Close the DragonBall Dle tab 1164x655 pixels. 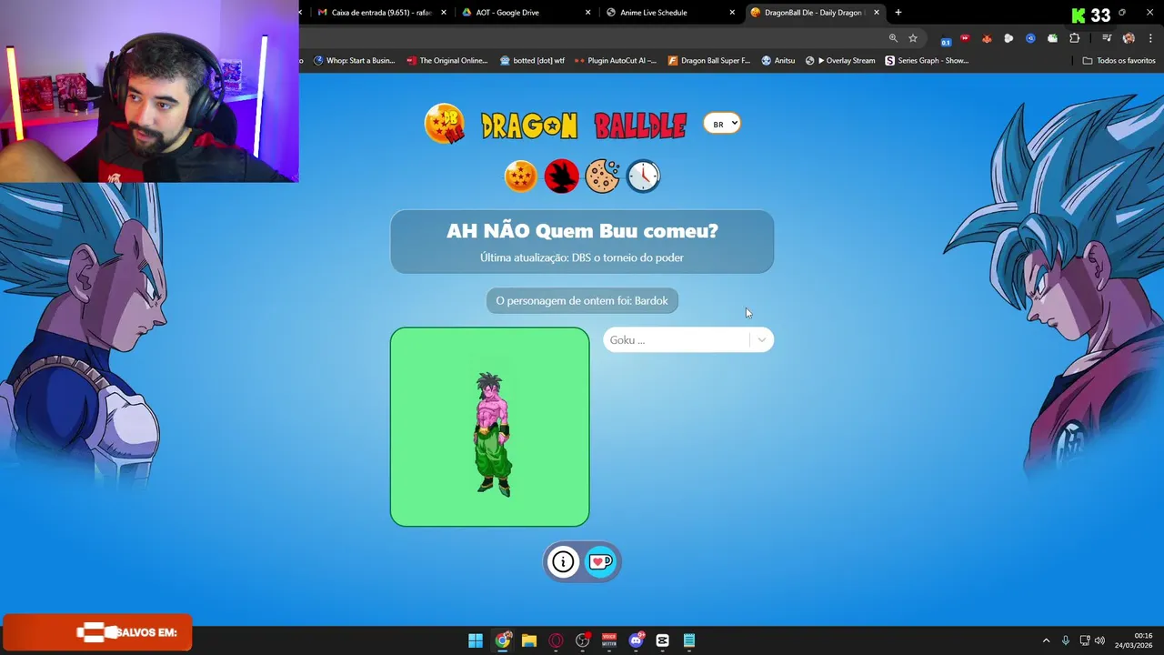(x=877, y=13)
